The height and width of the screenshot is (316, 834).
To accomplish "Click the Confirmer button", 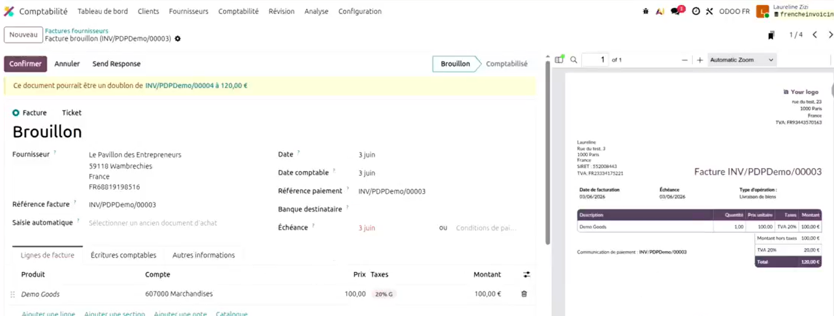I will (x=25, y=64).
